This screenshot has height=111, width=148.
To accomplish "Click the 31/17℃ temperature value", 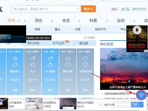I will point(33,80).
